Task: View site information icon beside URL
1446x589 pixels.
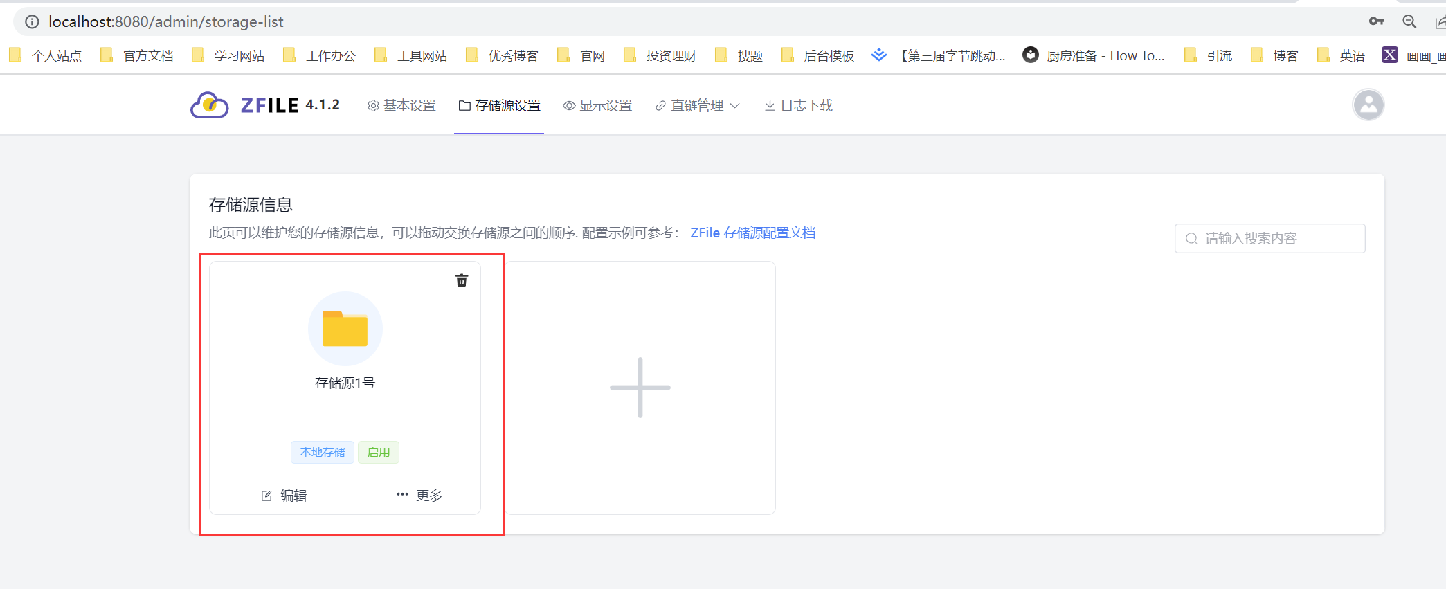Action: (32, 22)
